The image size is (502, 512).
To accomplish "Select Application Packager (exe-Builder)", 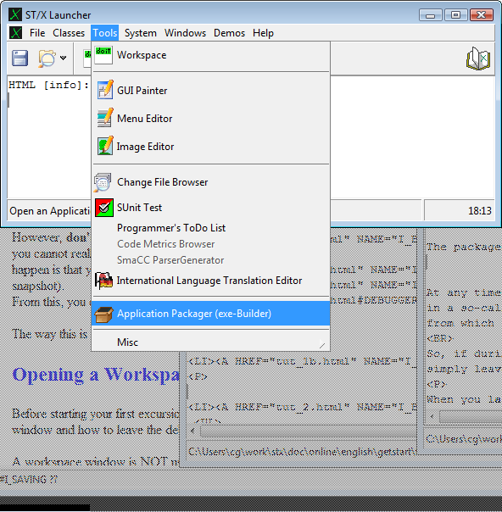I will pyautogui.click(x=210, y=314).
